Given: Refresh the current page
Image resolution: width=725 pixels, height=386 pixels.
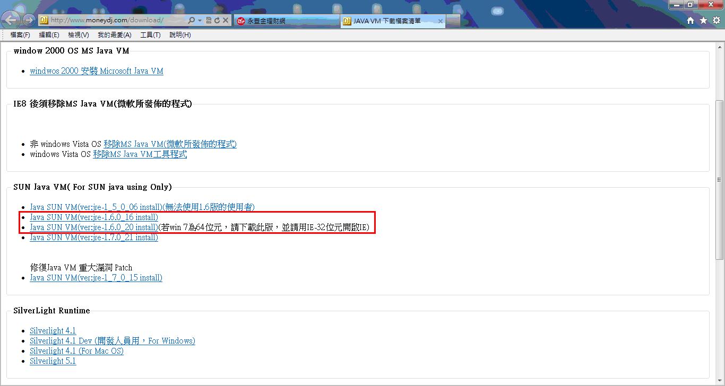Looking at the screenshot, I should pos(217,21).
